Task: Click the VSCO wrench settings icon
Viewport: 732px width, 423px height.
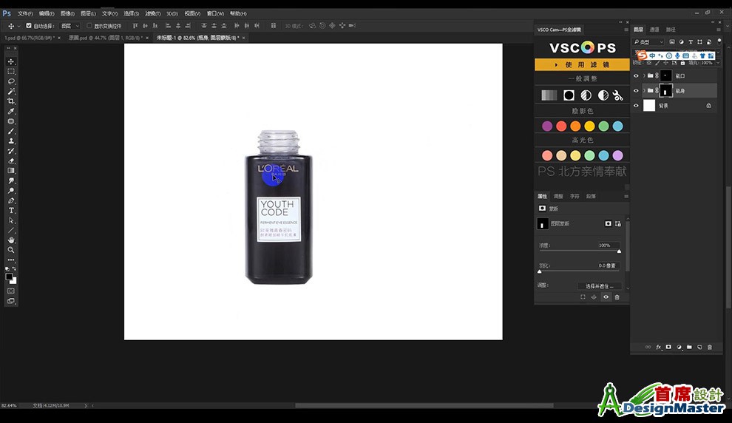Action: click(618, 95)
